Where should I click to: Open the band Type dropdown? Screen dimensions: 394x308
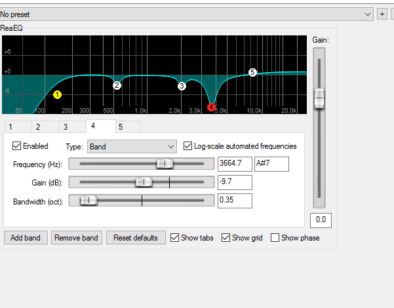tap(132, 146)
